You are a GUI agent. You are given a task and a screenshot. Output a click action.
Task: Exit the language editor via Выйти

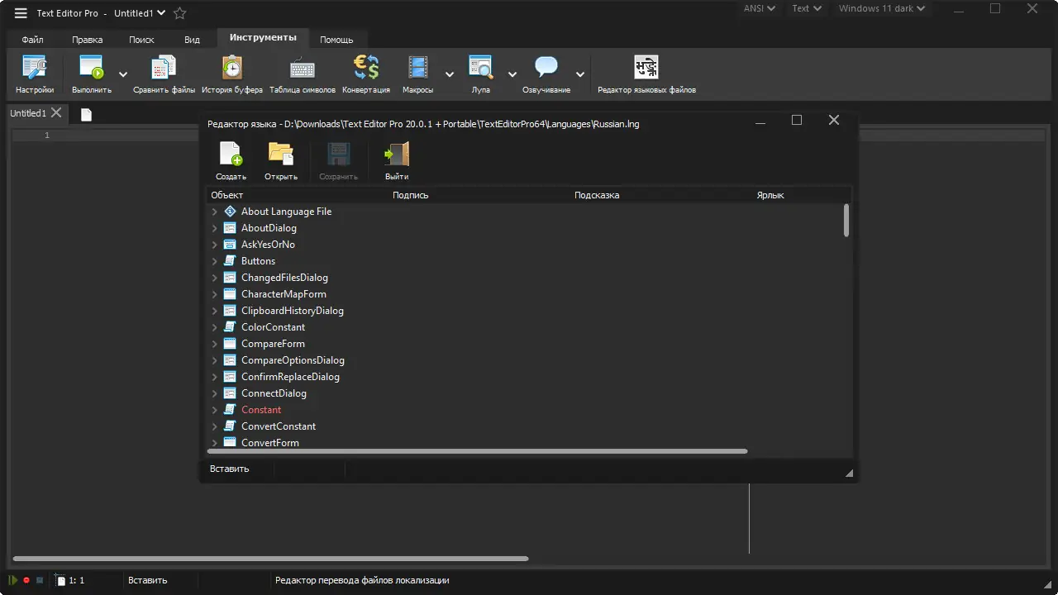(x=397, y=159)
